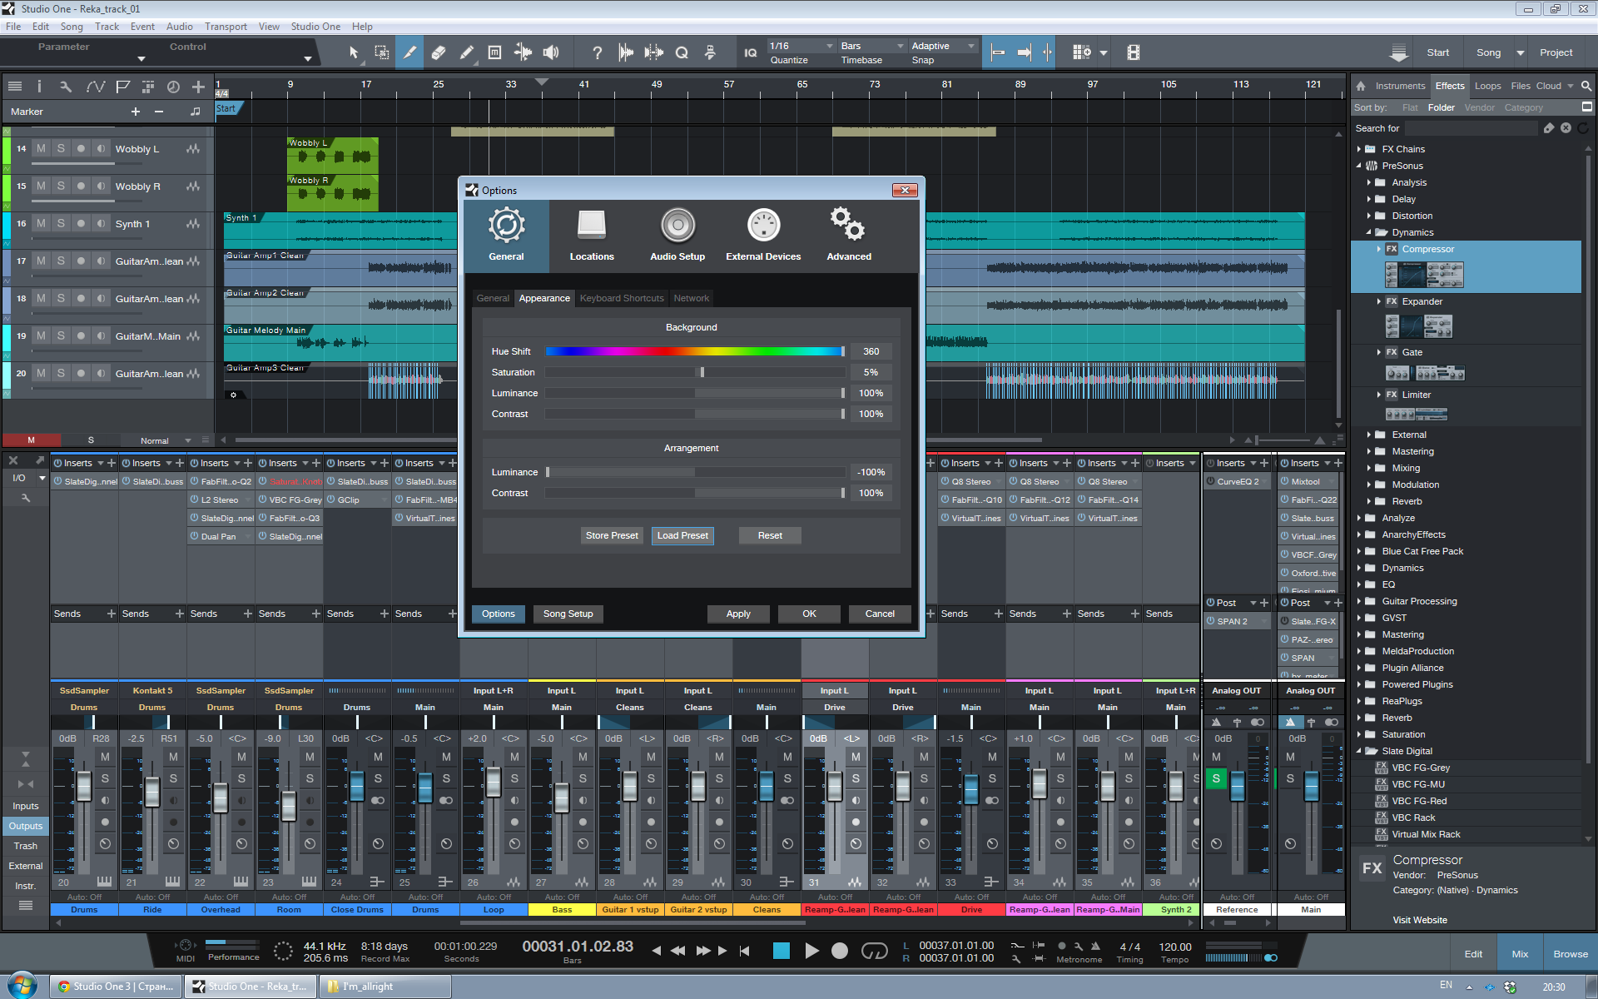Viewport: 1598px width, 999px height.
Task: Toggle the Loop button in the transport
Action: [x=874, y=951]
